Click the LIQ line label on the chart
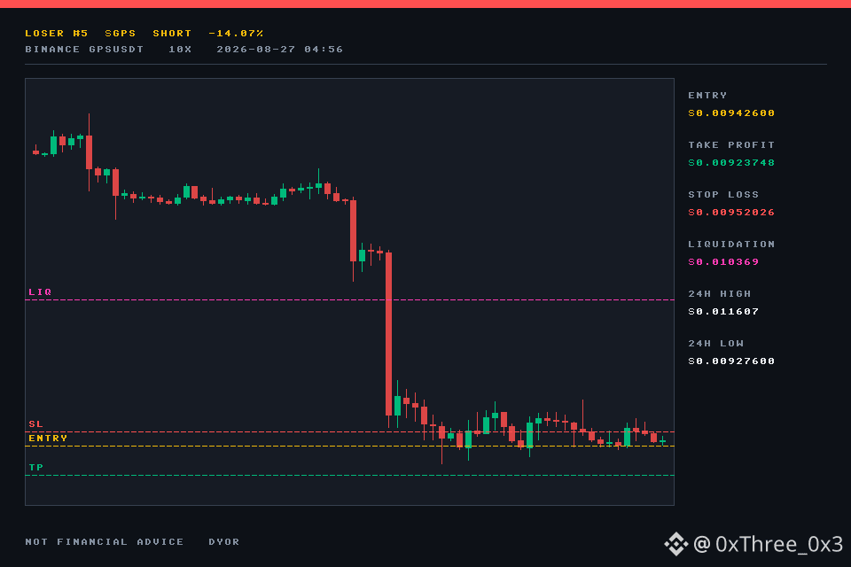The height and width of the screenshot is (567, 851). pyautogui.click(x=40, y=291)
